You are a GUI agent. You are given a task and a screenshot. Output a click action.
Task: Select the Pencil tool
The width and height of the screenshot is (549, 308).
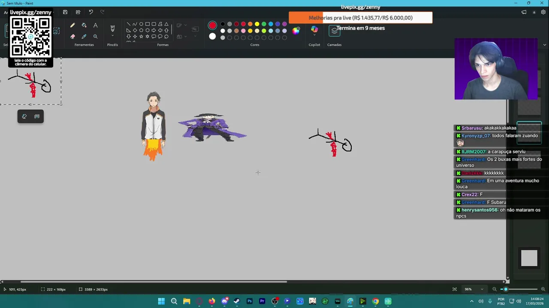(72, 26)
